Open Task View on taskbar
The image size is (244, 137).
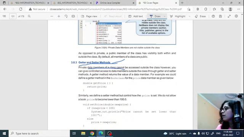coord(74,134)
